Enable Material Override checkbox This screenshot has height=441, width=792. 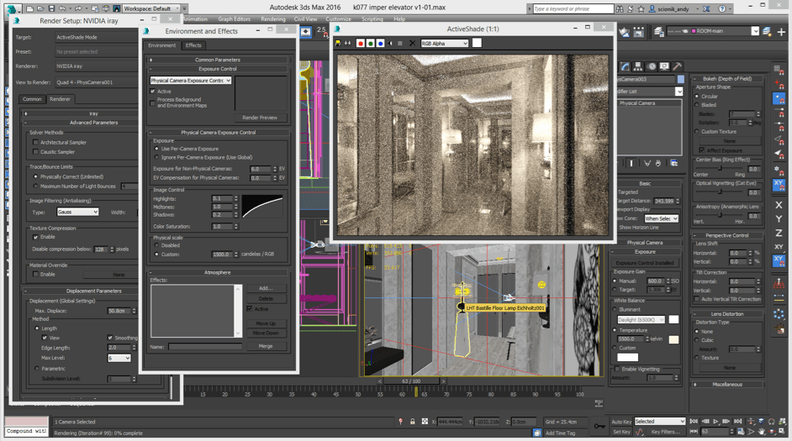(x=35, y=274)
